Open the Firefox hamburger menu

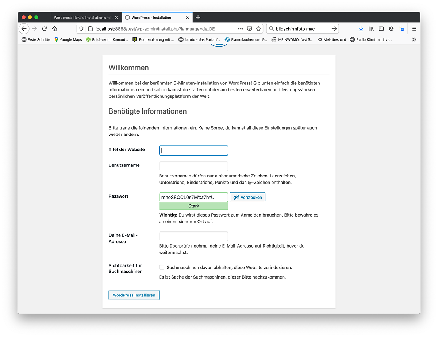click(x=414, y=29)
